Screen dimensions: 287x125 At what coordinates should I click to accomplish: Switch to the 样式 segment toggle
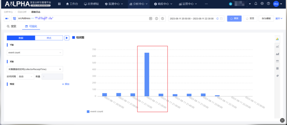click(x=49, y=38)
